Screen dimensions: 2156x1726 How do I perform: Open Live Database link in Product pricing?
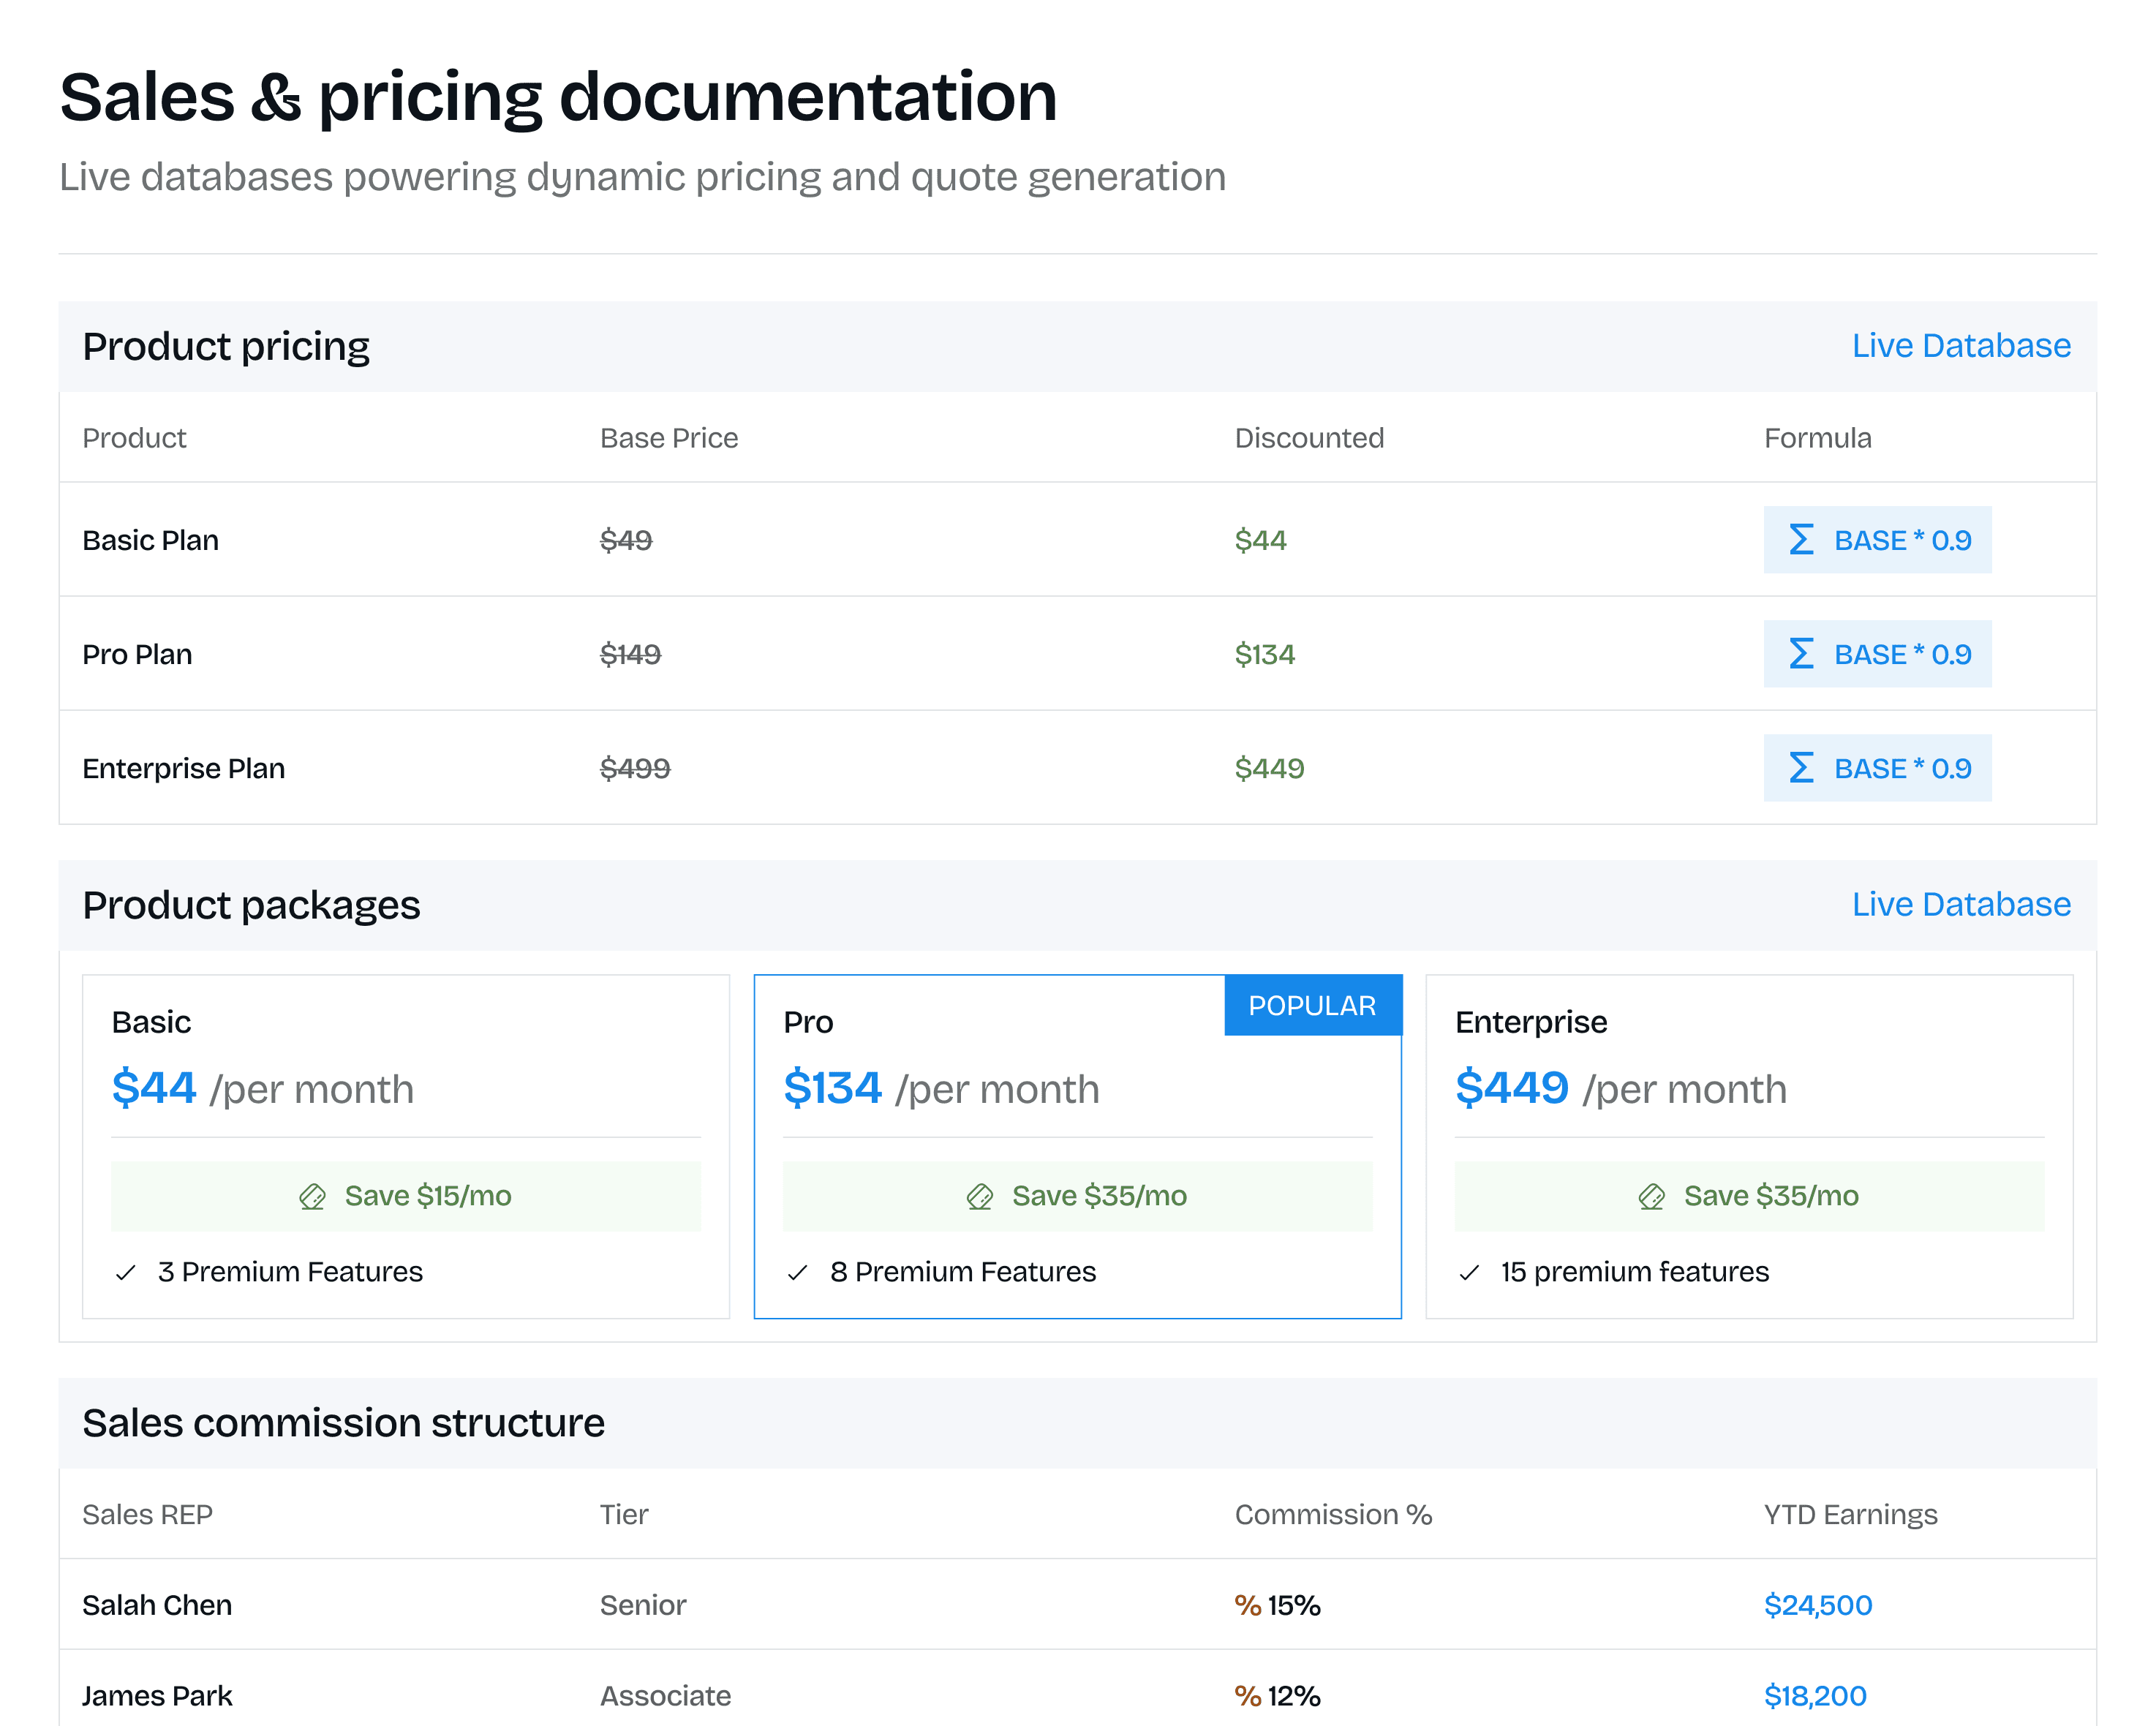click(x=1960, y=346)
